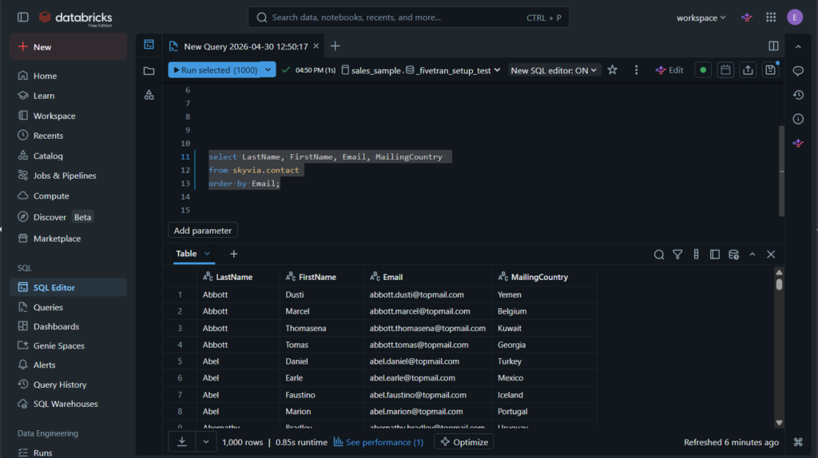Toggle results side panel layout icon
The width and height of the screenshot is (818, 458).
(715, 255)
